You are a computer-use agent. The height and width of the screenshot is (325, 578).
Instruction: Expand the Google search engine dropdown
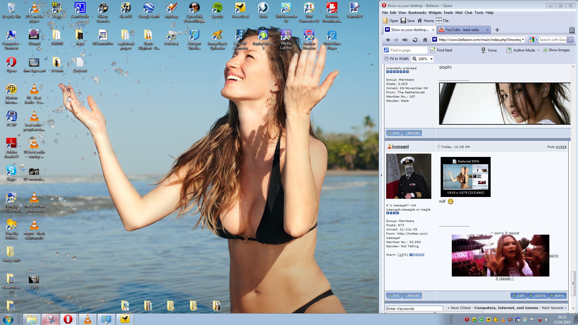click(x=536, y=40)
